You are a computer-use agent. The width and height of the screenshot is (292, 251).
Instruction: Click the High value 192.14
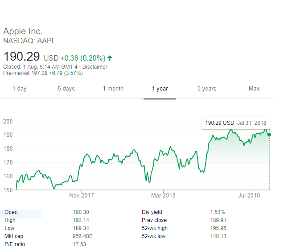pyautogui.click(x=81, y=220)
